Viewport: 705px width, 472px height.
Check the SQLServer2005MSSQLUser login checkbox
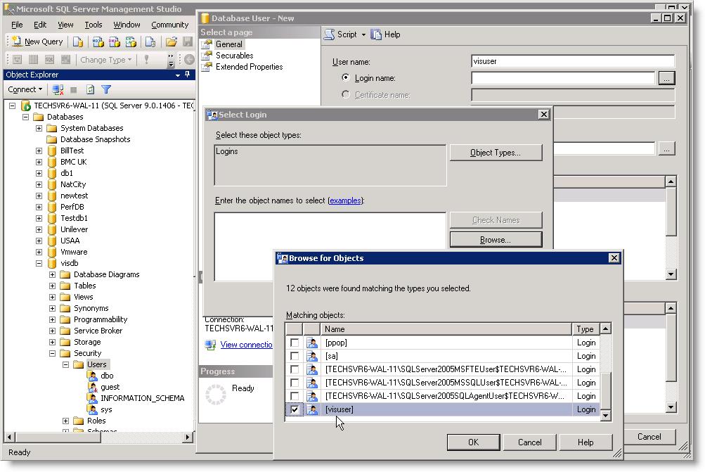click(295, 383)
